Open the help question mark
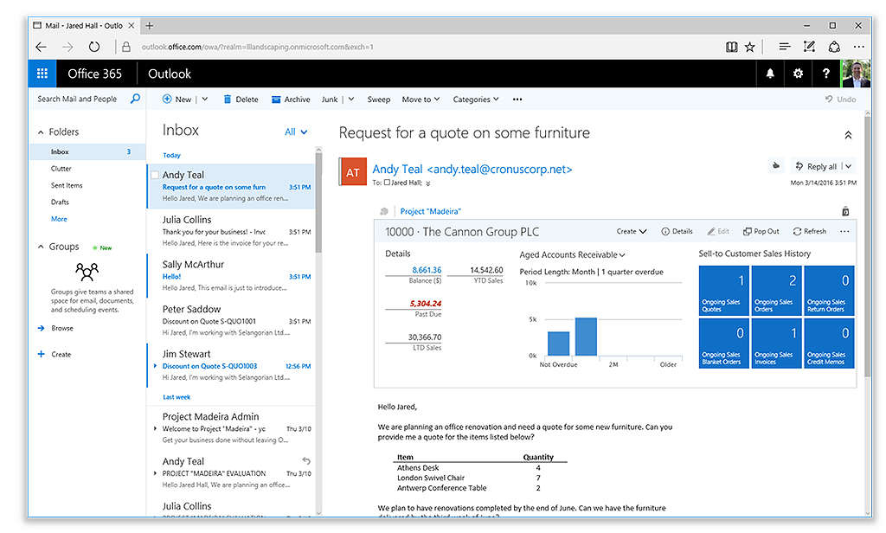This screenshot has width=886, height=533. [x=826, y=74]
